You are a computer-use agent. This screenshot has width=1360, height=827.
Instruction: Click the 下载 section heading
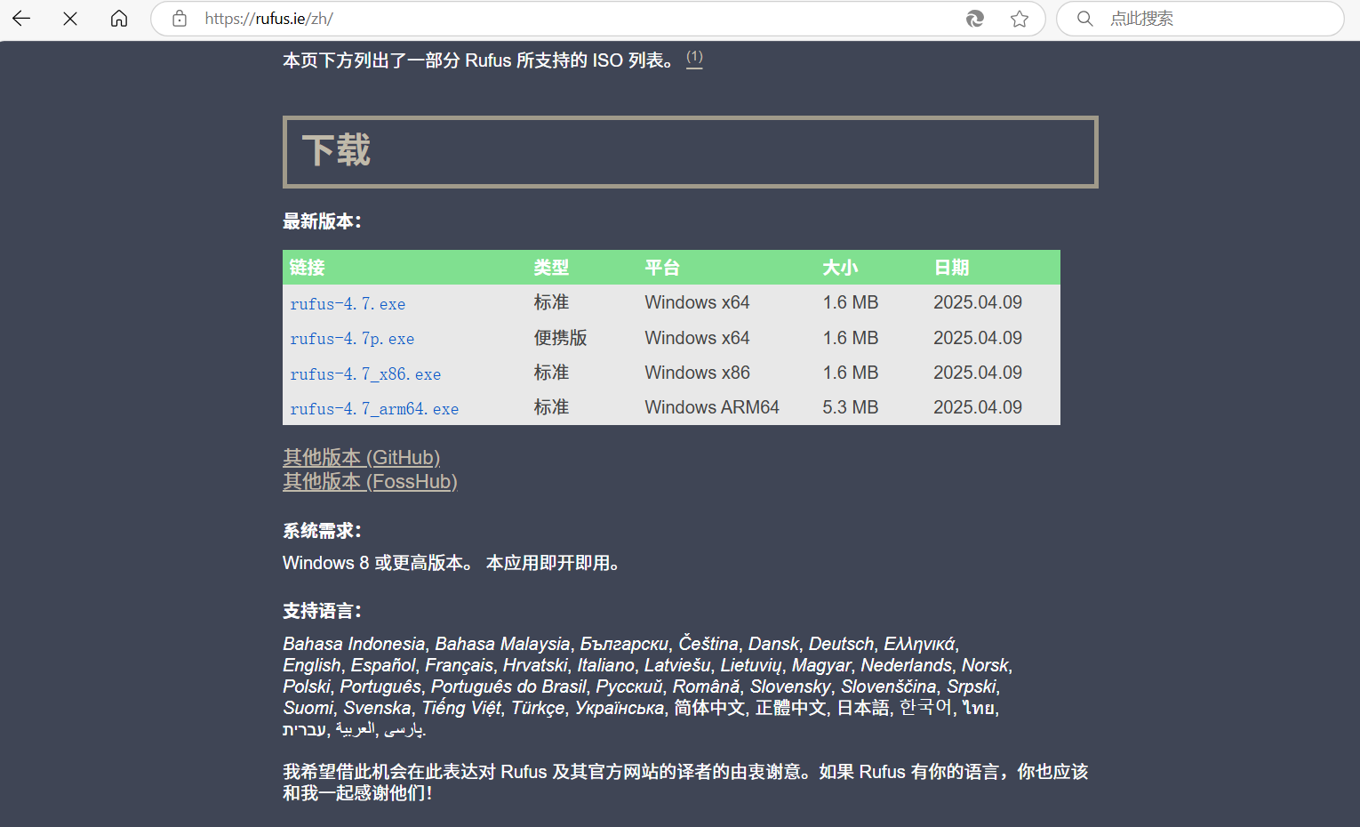pos(336,150)
